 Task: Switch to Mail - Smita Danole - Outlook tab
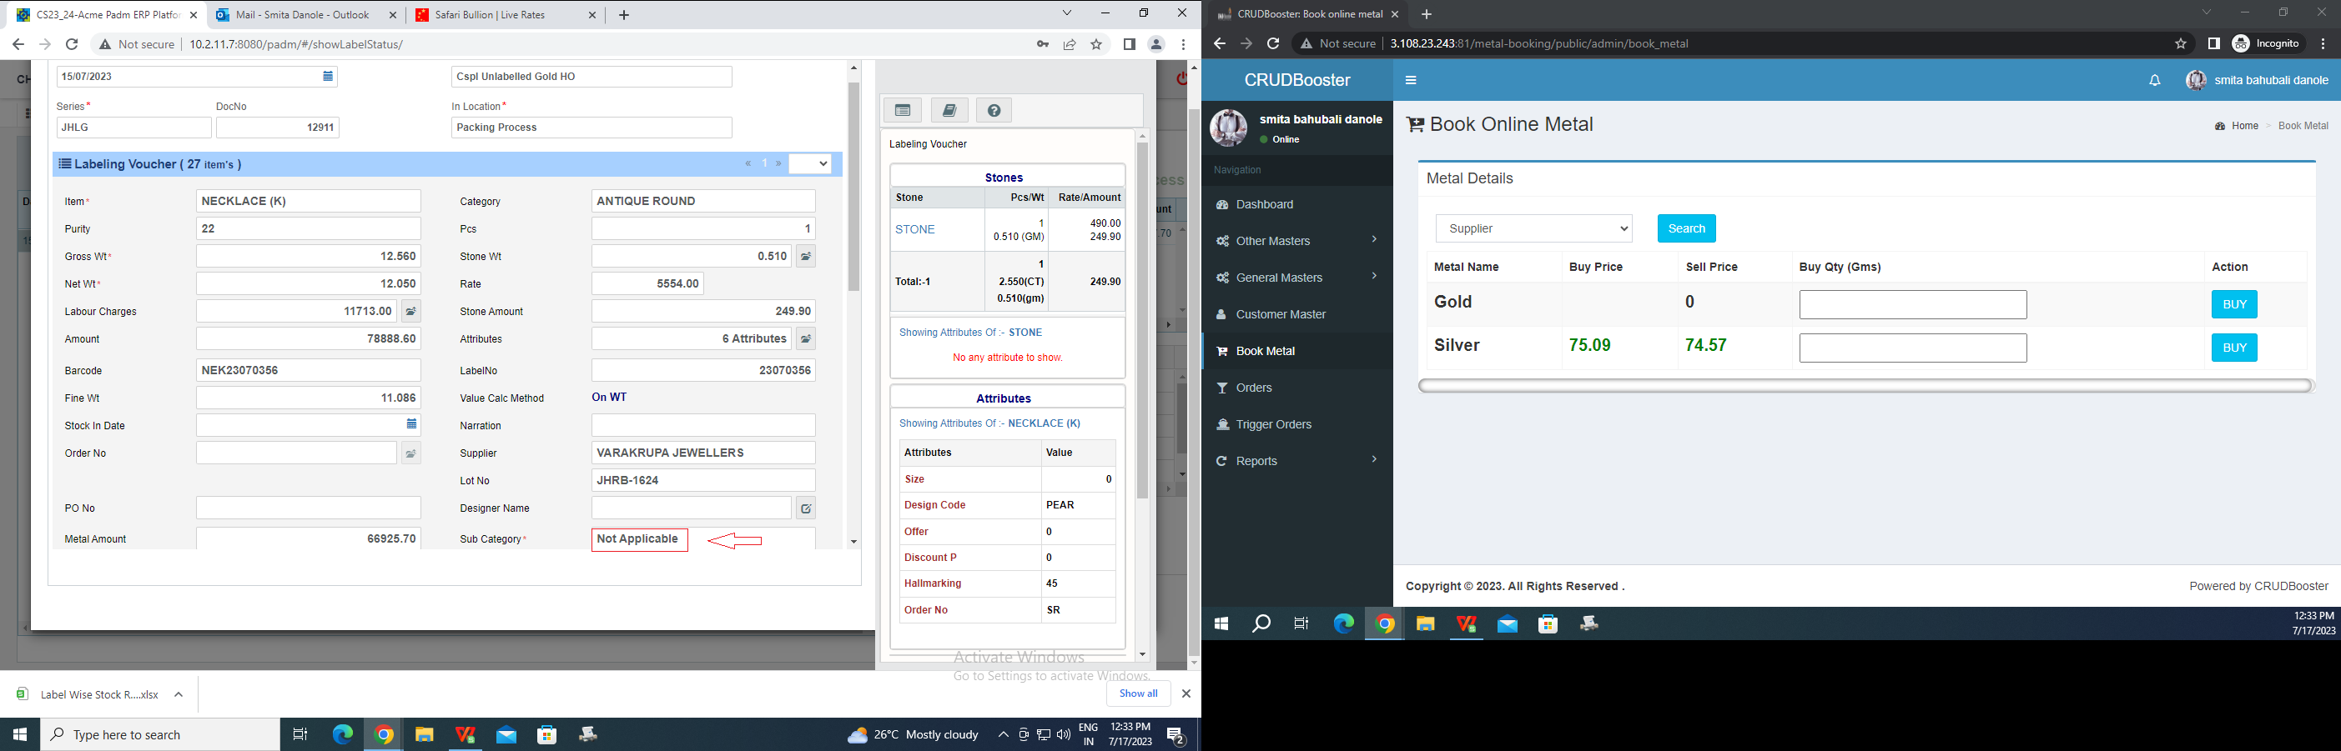pyautogui.click(x=302, y=16)
